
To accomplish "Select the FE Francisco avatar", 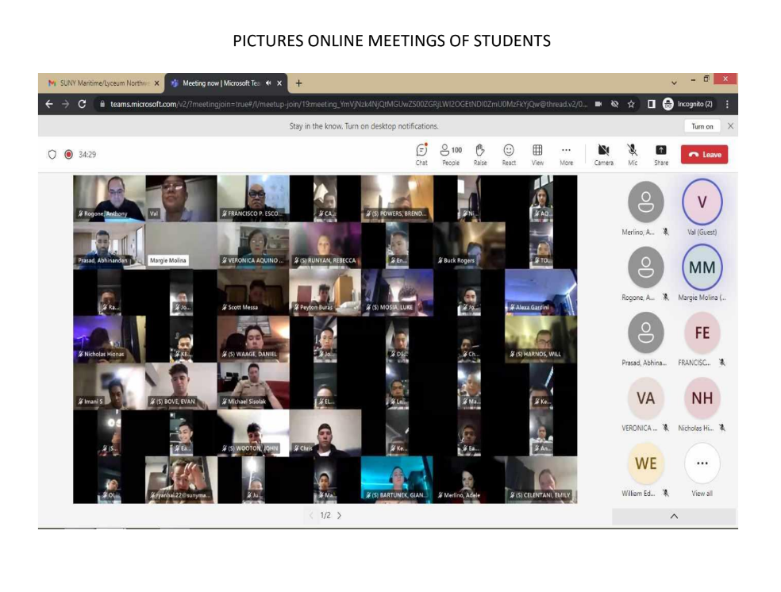I will click(702, 333).
